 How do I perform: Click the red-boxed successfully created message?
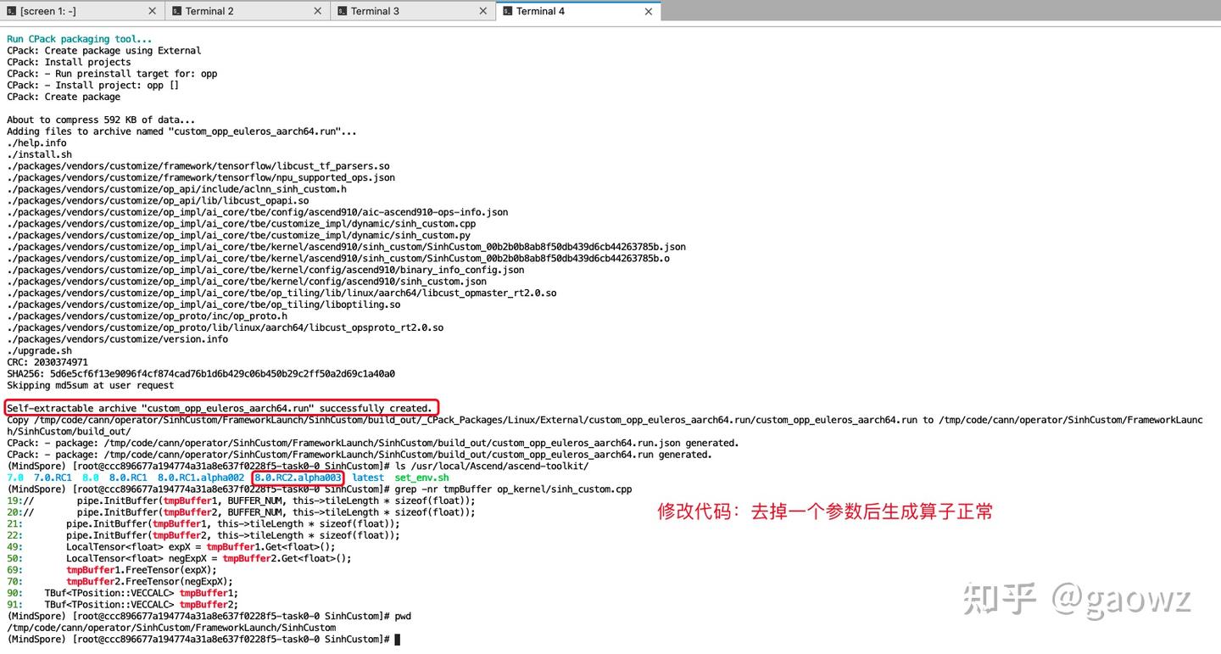pos(223,408)
